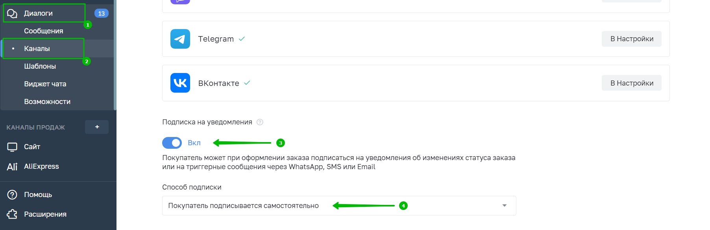Click the Site monitor icon

(12, 147)
